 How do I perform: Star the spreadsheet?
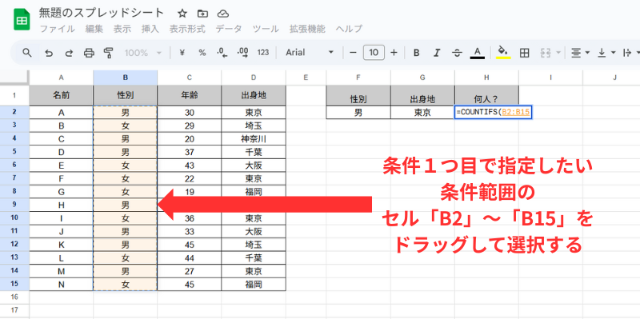click(x=182, y=14)
